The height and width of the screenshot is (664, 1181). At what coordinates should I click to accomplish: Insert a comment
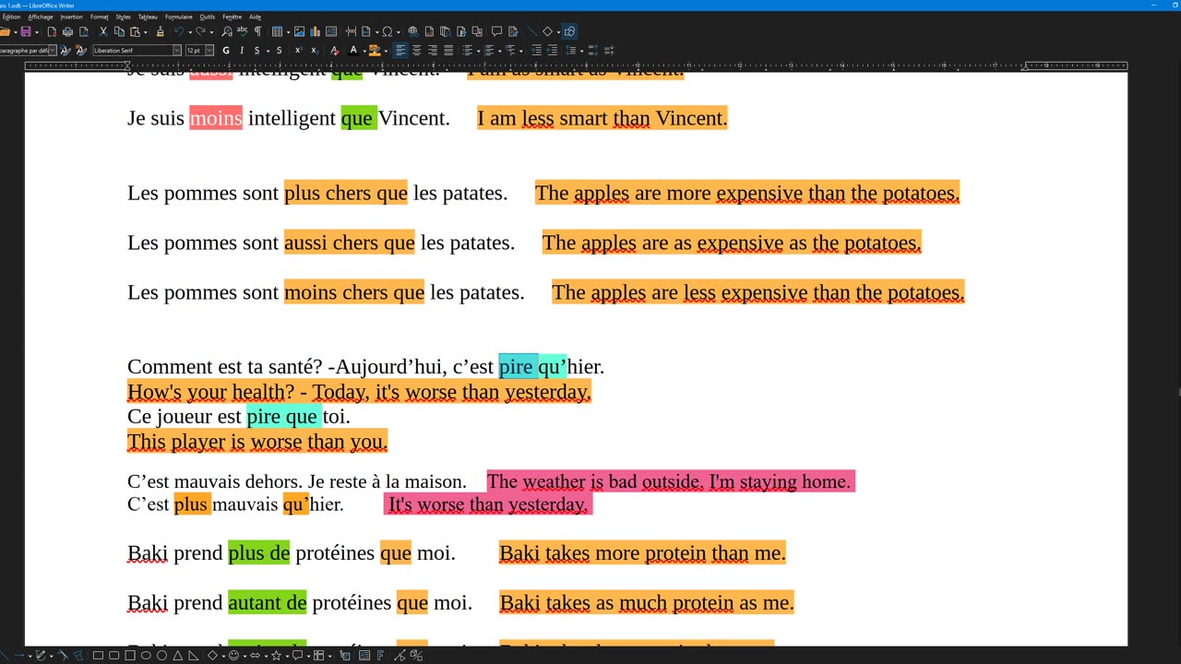(496, 31)
